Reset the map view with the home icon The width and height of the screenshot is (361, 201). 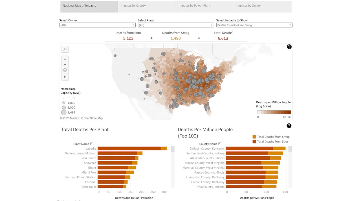tap(65, 70)
